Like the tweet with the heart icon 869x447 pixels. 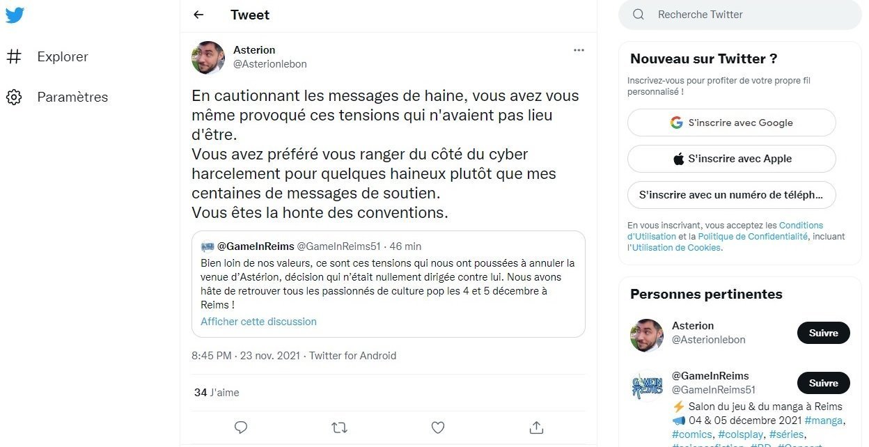(437, 427)
